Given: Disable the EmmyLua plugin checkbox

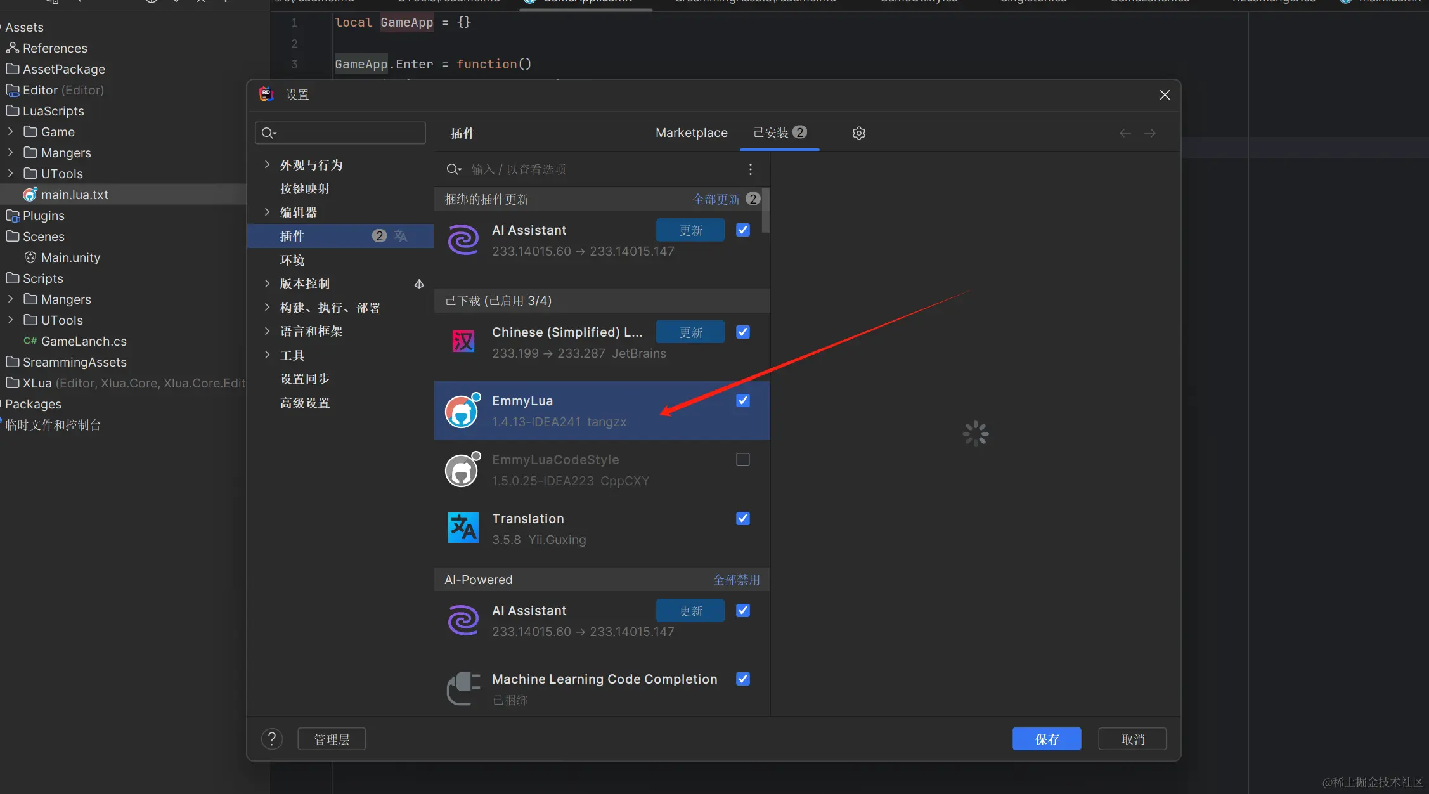Looking at the screenshot, I should coord(743,401).
